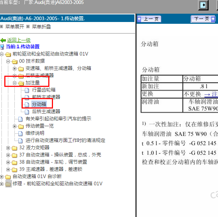This screenshot has width=218, height=217.
Task: Expand the 后桥主减速器 folder node
Action: tap(14, 76)
